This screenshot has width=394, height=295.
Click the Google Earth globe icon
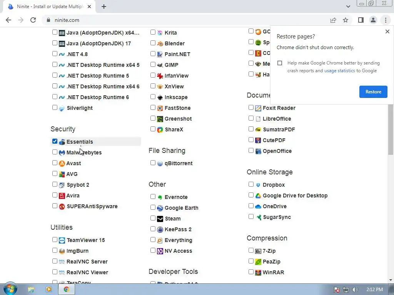(x=160, y=208)
